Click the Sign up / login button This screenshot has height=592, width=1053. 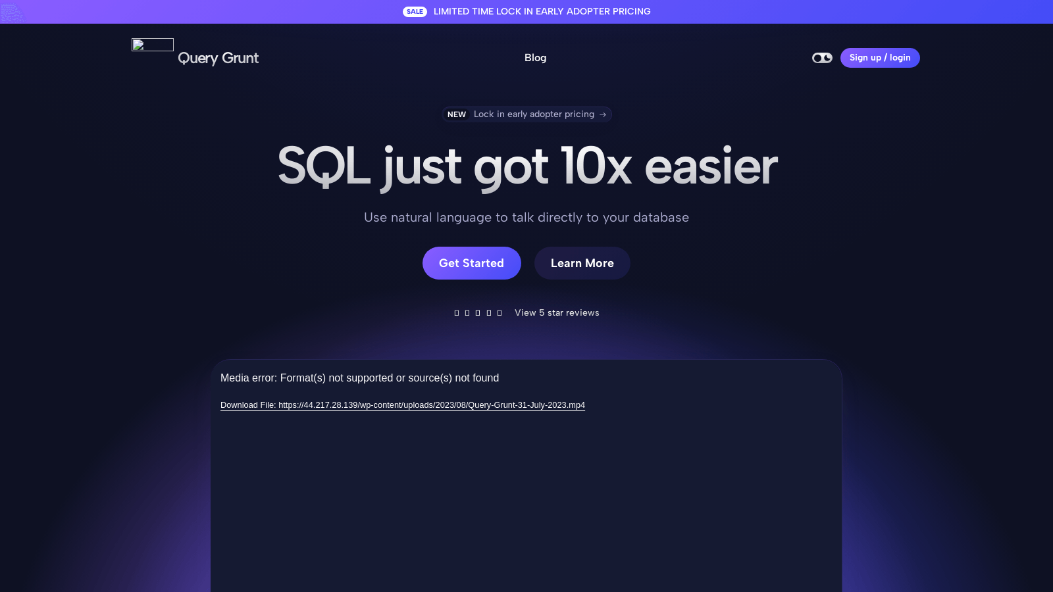pyautogui.click(x=880, y=58)
